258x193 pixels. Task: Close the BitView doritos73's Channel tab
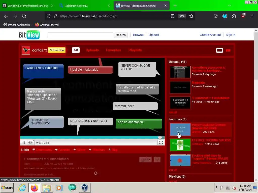(x=165, y=6)
